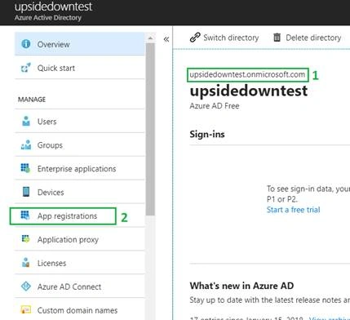
Task: Click the "To see sign-in data" message
Action: pos(308,193)
